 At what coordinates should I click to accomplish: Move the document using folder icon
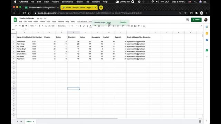(41, 19)
